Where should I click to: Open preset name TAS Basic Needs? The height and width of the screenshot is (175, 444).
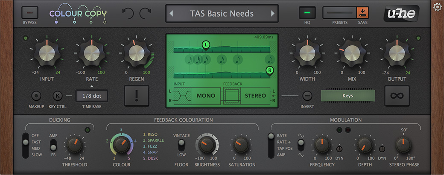click(x=222, y=13)
